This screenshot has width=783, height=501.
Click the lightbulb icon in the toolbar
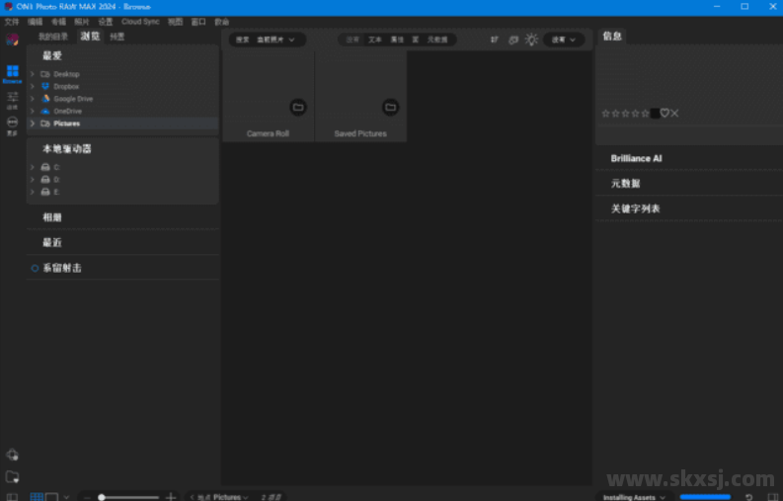click(531, 40)
